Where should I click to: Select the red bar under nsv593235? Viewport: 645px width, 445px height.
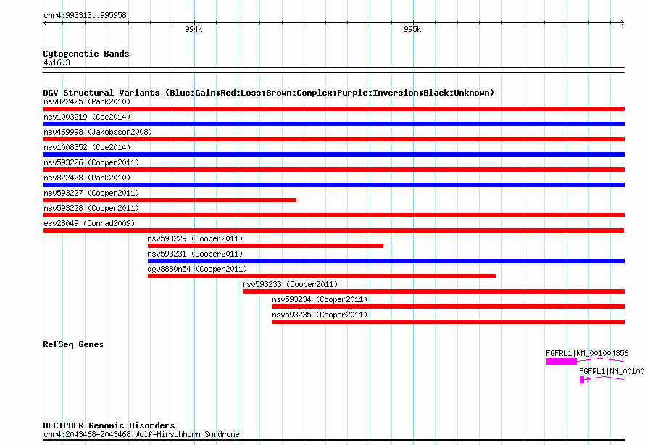tap(449, 322)
